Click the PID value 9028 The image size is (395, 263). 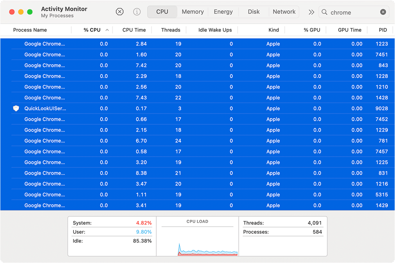click(x=382, y=109)
